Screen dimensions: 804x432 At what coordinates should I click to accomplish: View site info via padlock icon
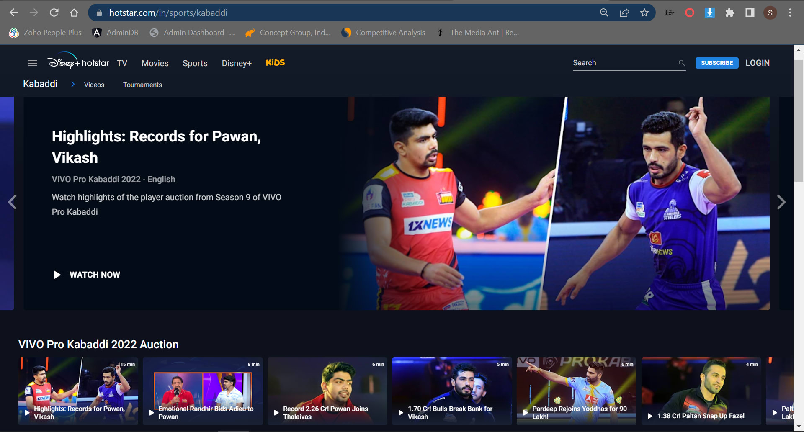(99, 13)
